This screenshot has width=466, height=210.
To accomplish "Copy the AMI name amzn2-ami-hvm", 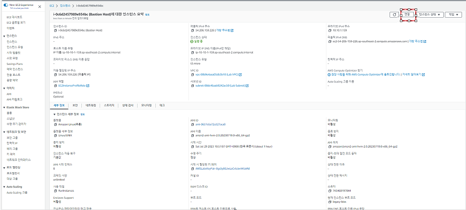I will pyautogui.click(x=193, y=136).
